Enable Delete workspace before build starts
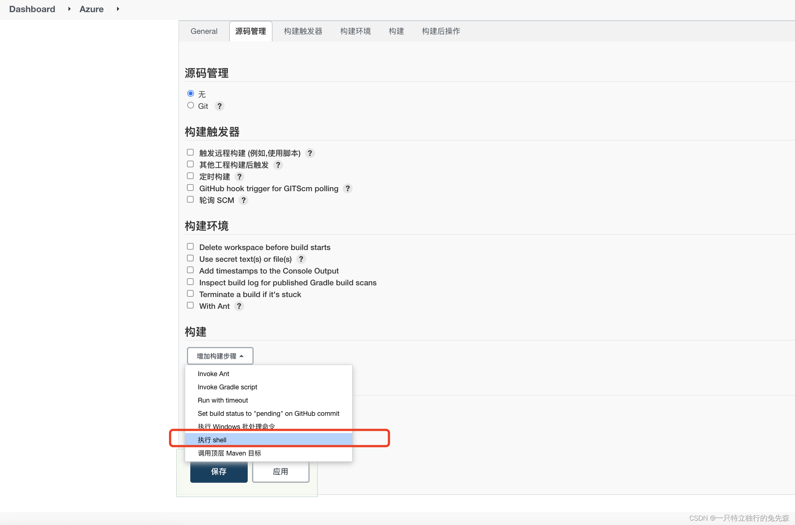 190,246
